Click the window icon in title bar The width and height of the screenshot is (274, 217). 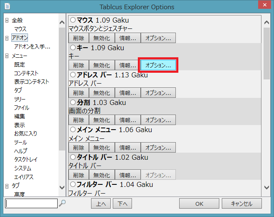pos(8,7)
